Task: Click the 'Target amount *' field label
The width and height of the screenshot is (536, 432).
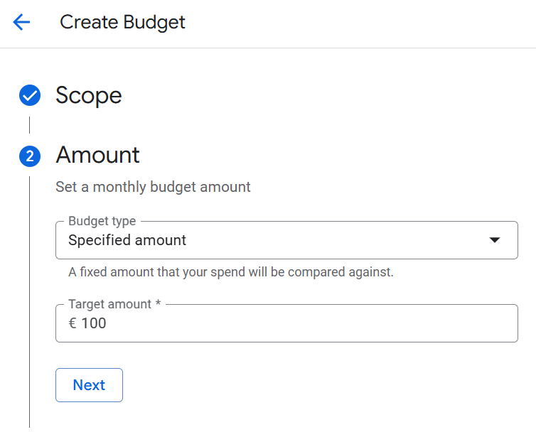Action: click(114, 304)
